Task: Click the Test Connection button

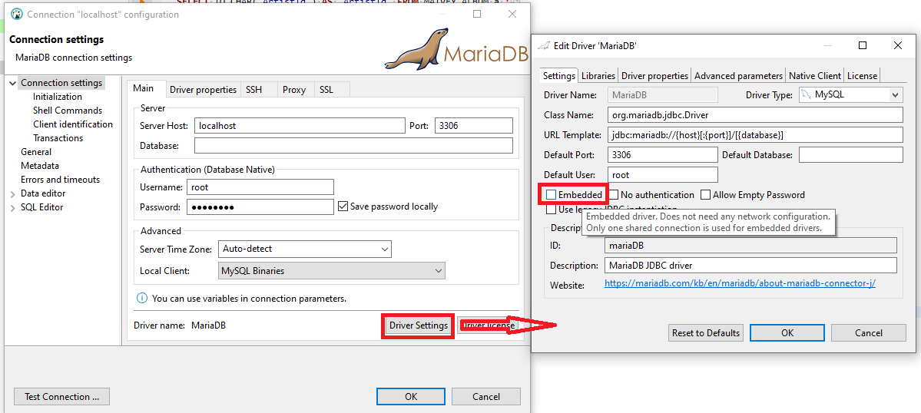Action: [x=61, y=397]
